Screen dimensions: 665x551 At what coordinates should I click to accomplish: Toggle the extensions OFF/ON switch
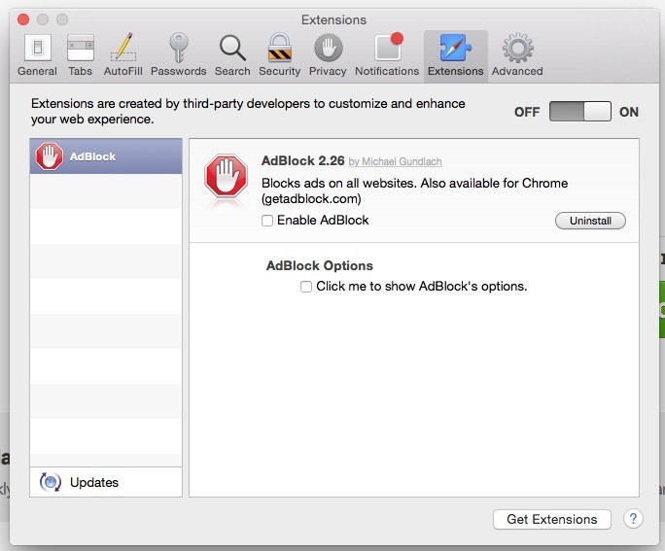click(x=580, y=112)
